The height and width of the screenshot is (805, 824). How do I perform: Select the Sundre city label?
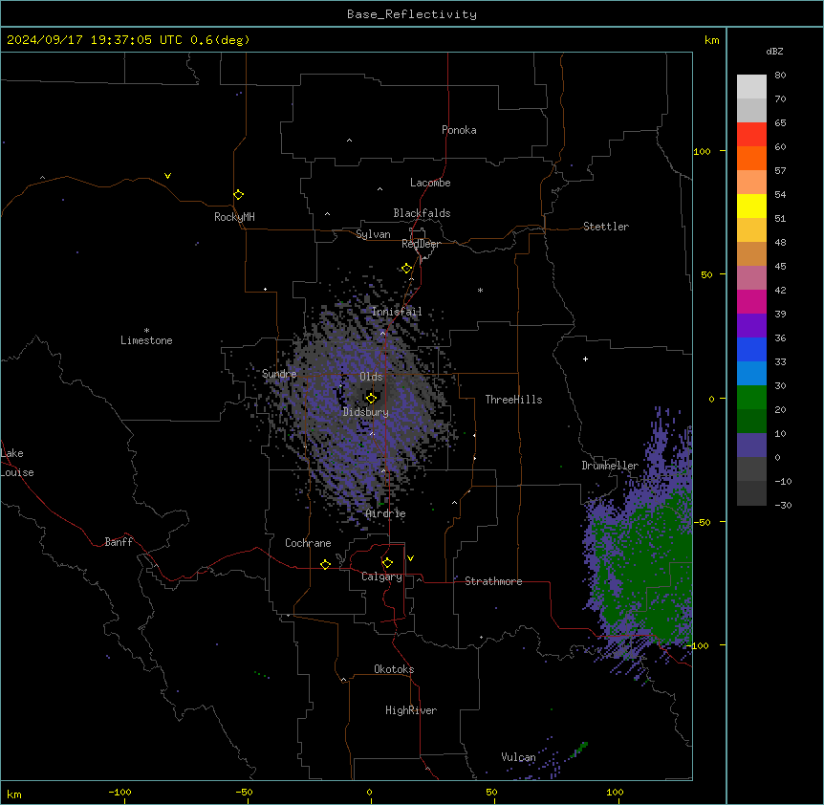coord(279,374)
